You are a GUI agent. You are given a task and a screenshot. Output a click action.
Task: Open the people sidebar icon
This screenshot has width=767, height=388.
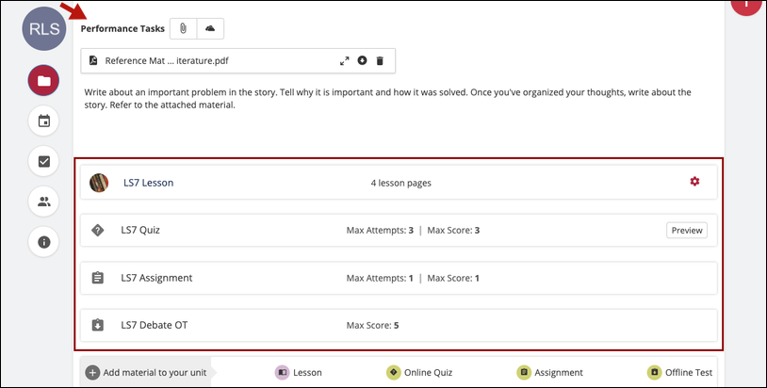44,202
